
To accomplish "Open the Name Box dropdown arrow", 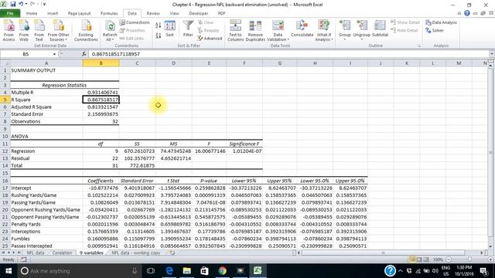I will pyautogui.click(x=54, y=54).
